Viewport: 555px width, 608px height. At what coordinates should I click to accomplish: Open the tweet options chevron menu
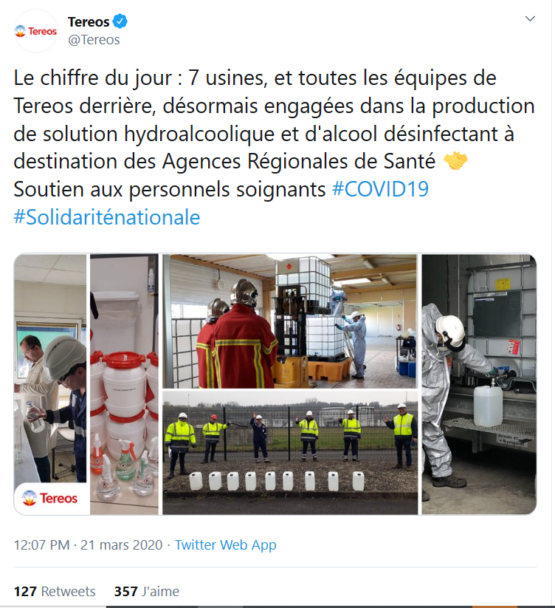(529, 18)
